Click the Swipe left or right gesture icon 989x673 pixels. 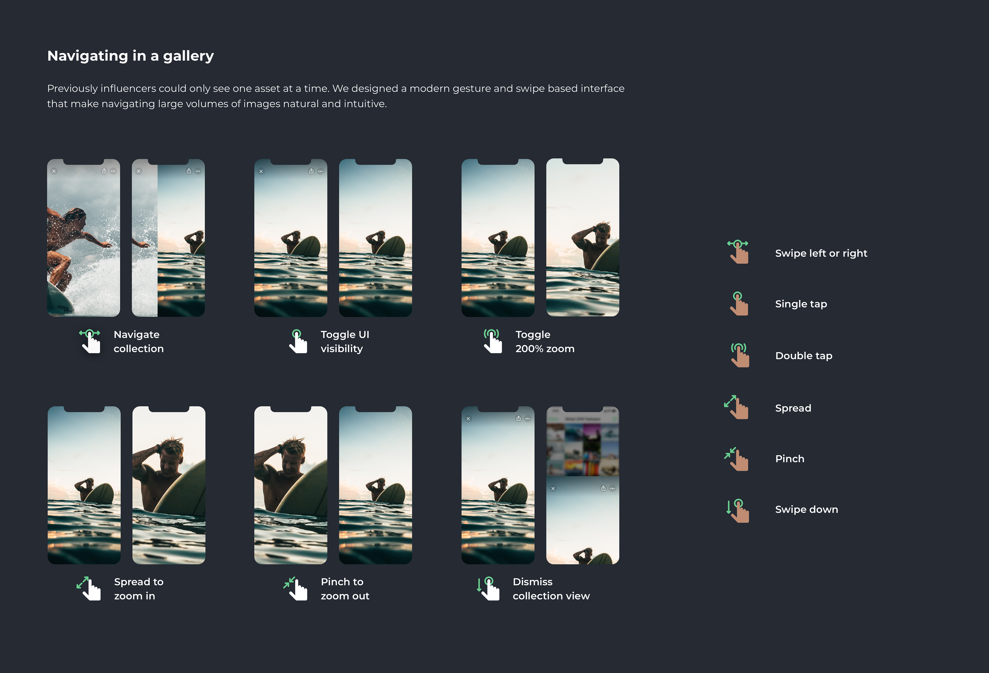tap(738, 252)
